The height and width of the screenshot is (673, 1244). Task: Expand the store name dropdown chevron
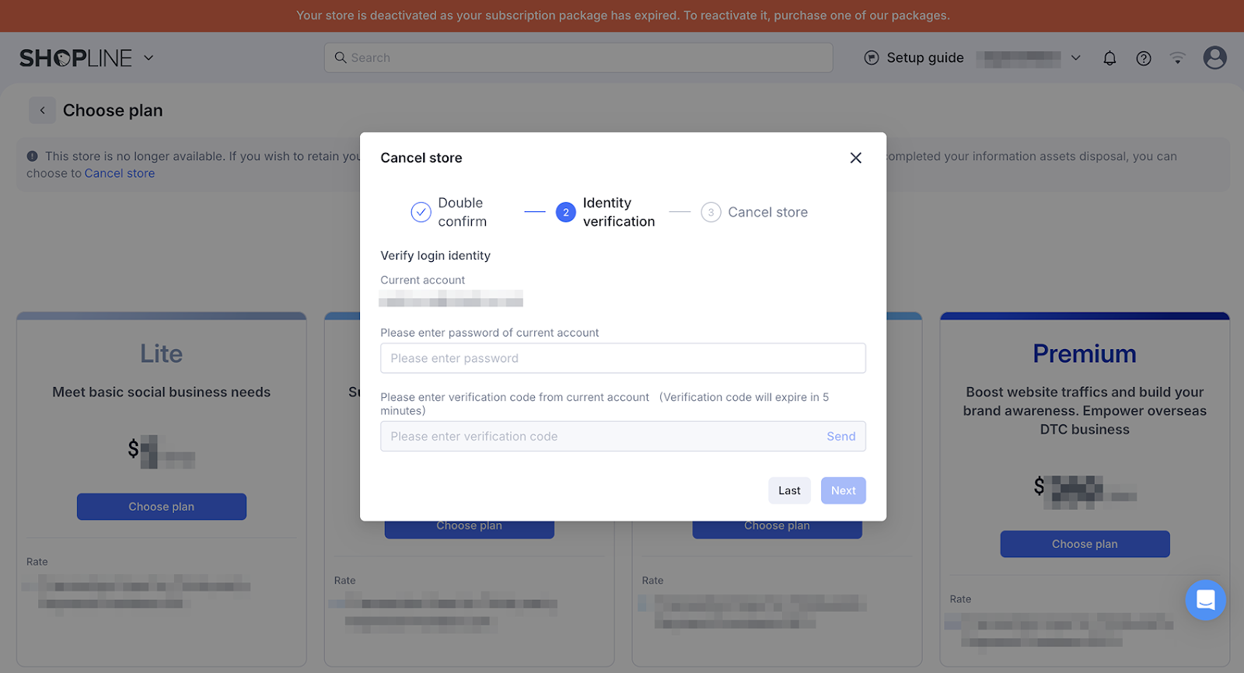tap(1076, 58)
